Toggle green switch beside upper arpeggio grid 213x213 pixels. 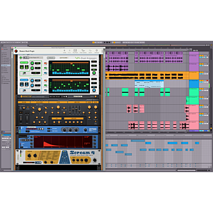[x=46, y=68]
